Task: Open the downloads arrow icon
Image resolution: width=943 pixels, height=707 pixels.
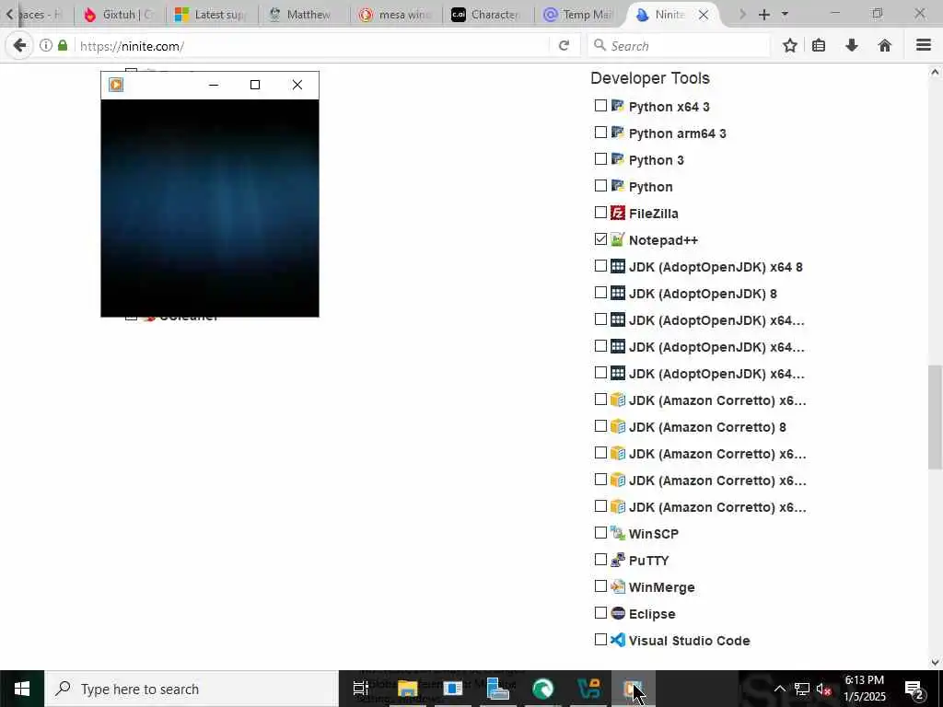Action: [x=852, y=45]
